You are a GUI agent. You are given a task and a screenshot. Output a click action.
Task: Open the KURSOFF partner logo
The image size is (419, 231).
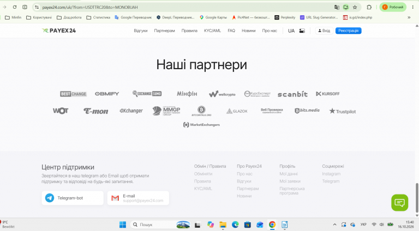(327, 94)
